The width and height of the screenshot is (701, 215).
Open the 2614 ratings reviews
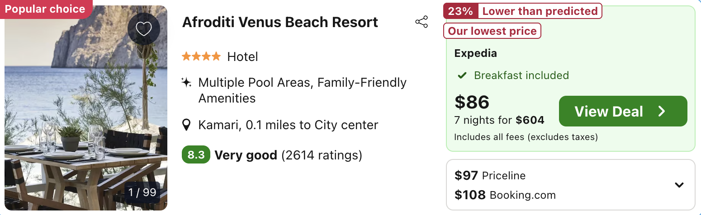[x=322, y=155]
